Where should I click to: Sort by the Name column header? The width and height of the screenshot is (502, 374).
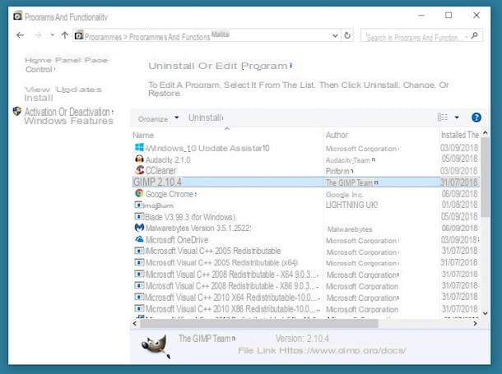pyautogui.click(x=143, y=135)
